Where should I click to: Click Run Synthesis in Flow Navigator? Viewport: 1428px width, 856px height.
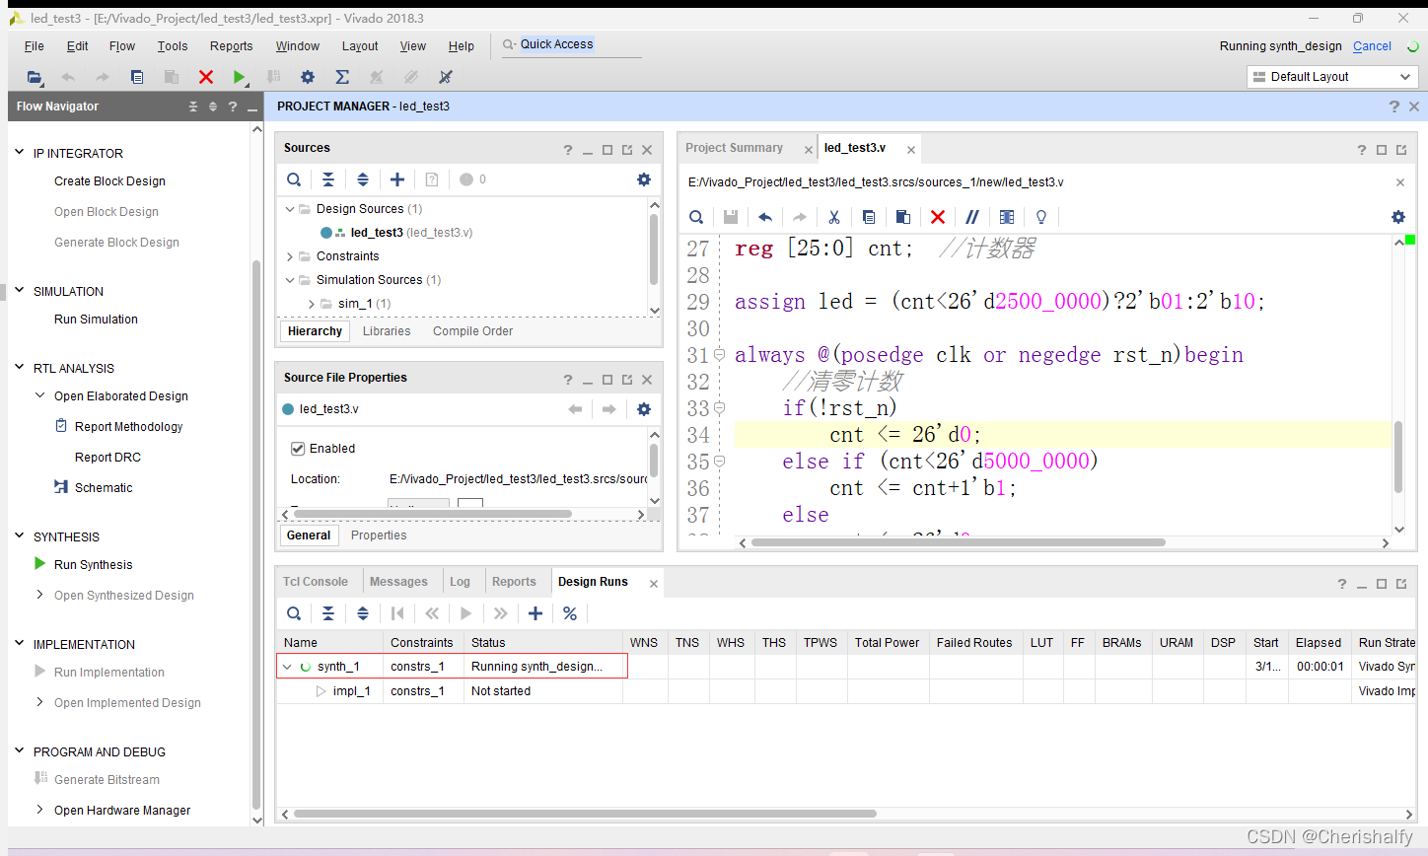[x=94, y=565]
